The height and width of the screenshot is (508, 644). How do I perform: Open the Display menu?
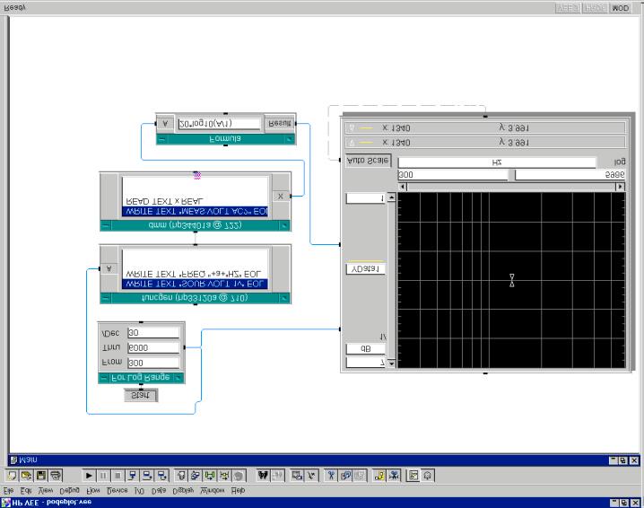[183, 490]
